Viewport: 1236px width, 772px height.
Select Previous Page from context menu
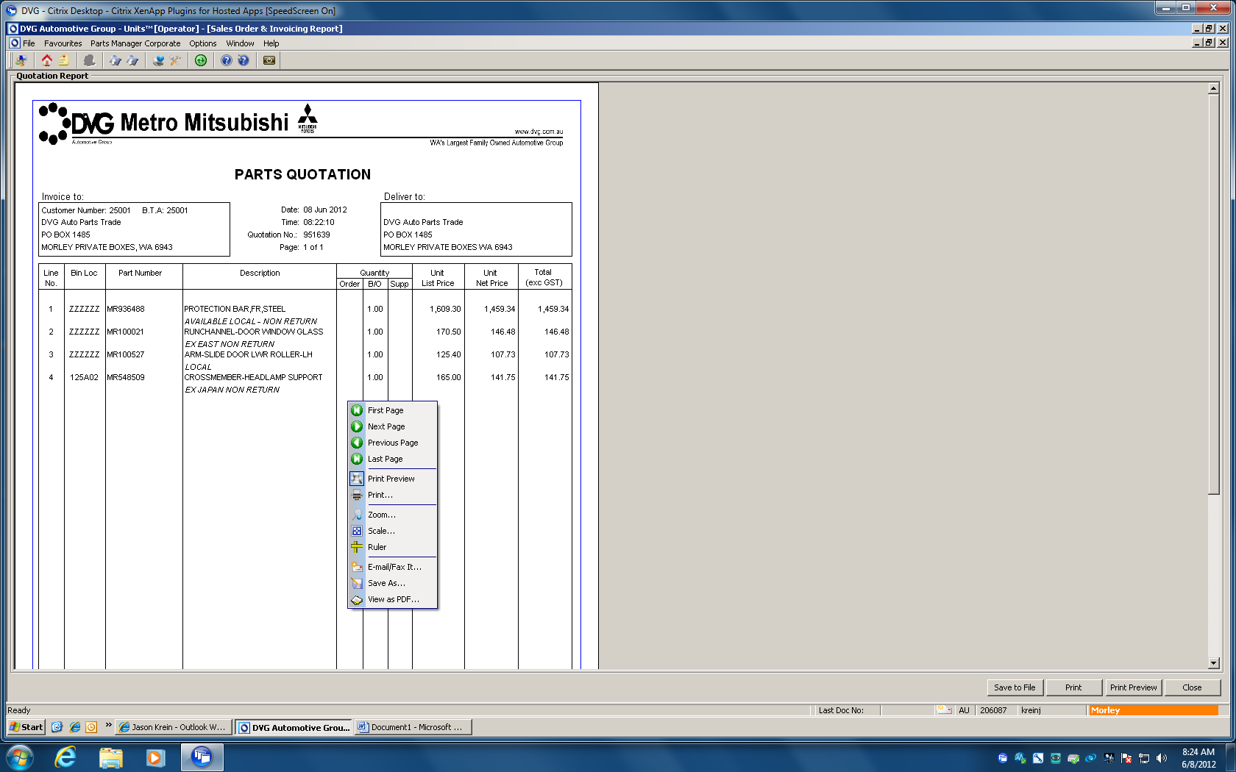click(x=393, y=443)
